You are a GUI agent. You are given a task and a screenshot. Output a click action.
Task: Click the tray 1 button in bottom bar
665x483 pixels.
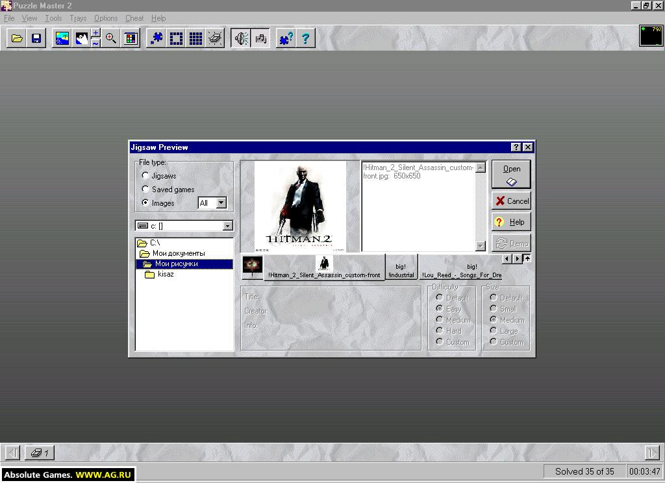(x=40, y=453)
